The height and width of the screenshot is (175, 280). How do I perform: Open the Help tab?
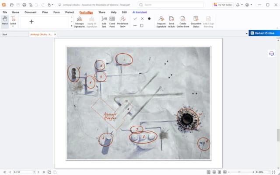(x=114, y=12)
